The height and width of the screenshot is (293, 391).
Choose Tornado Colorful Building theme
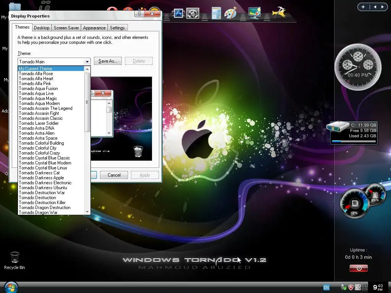pos(51,143)
